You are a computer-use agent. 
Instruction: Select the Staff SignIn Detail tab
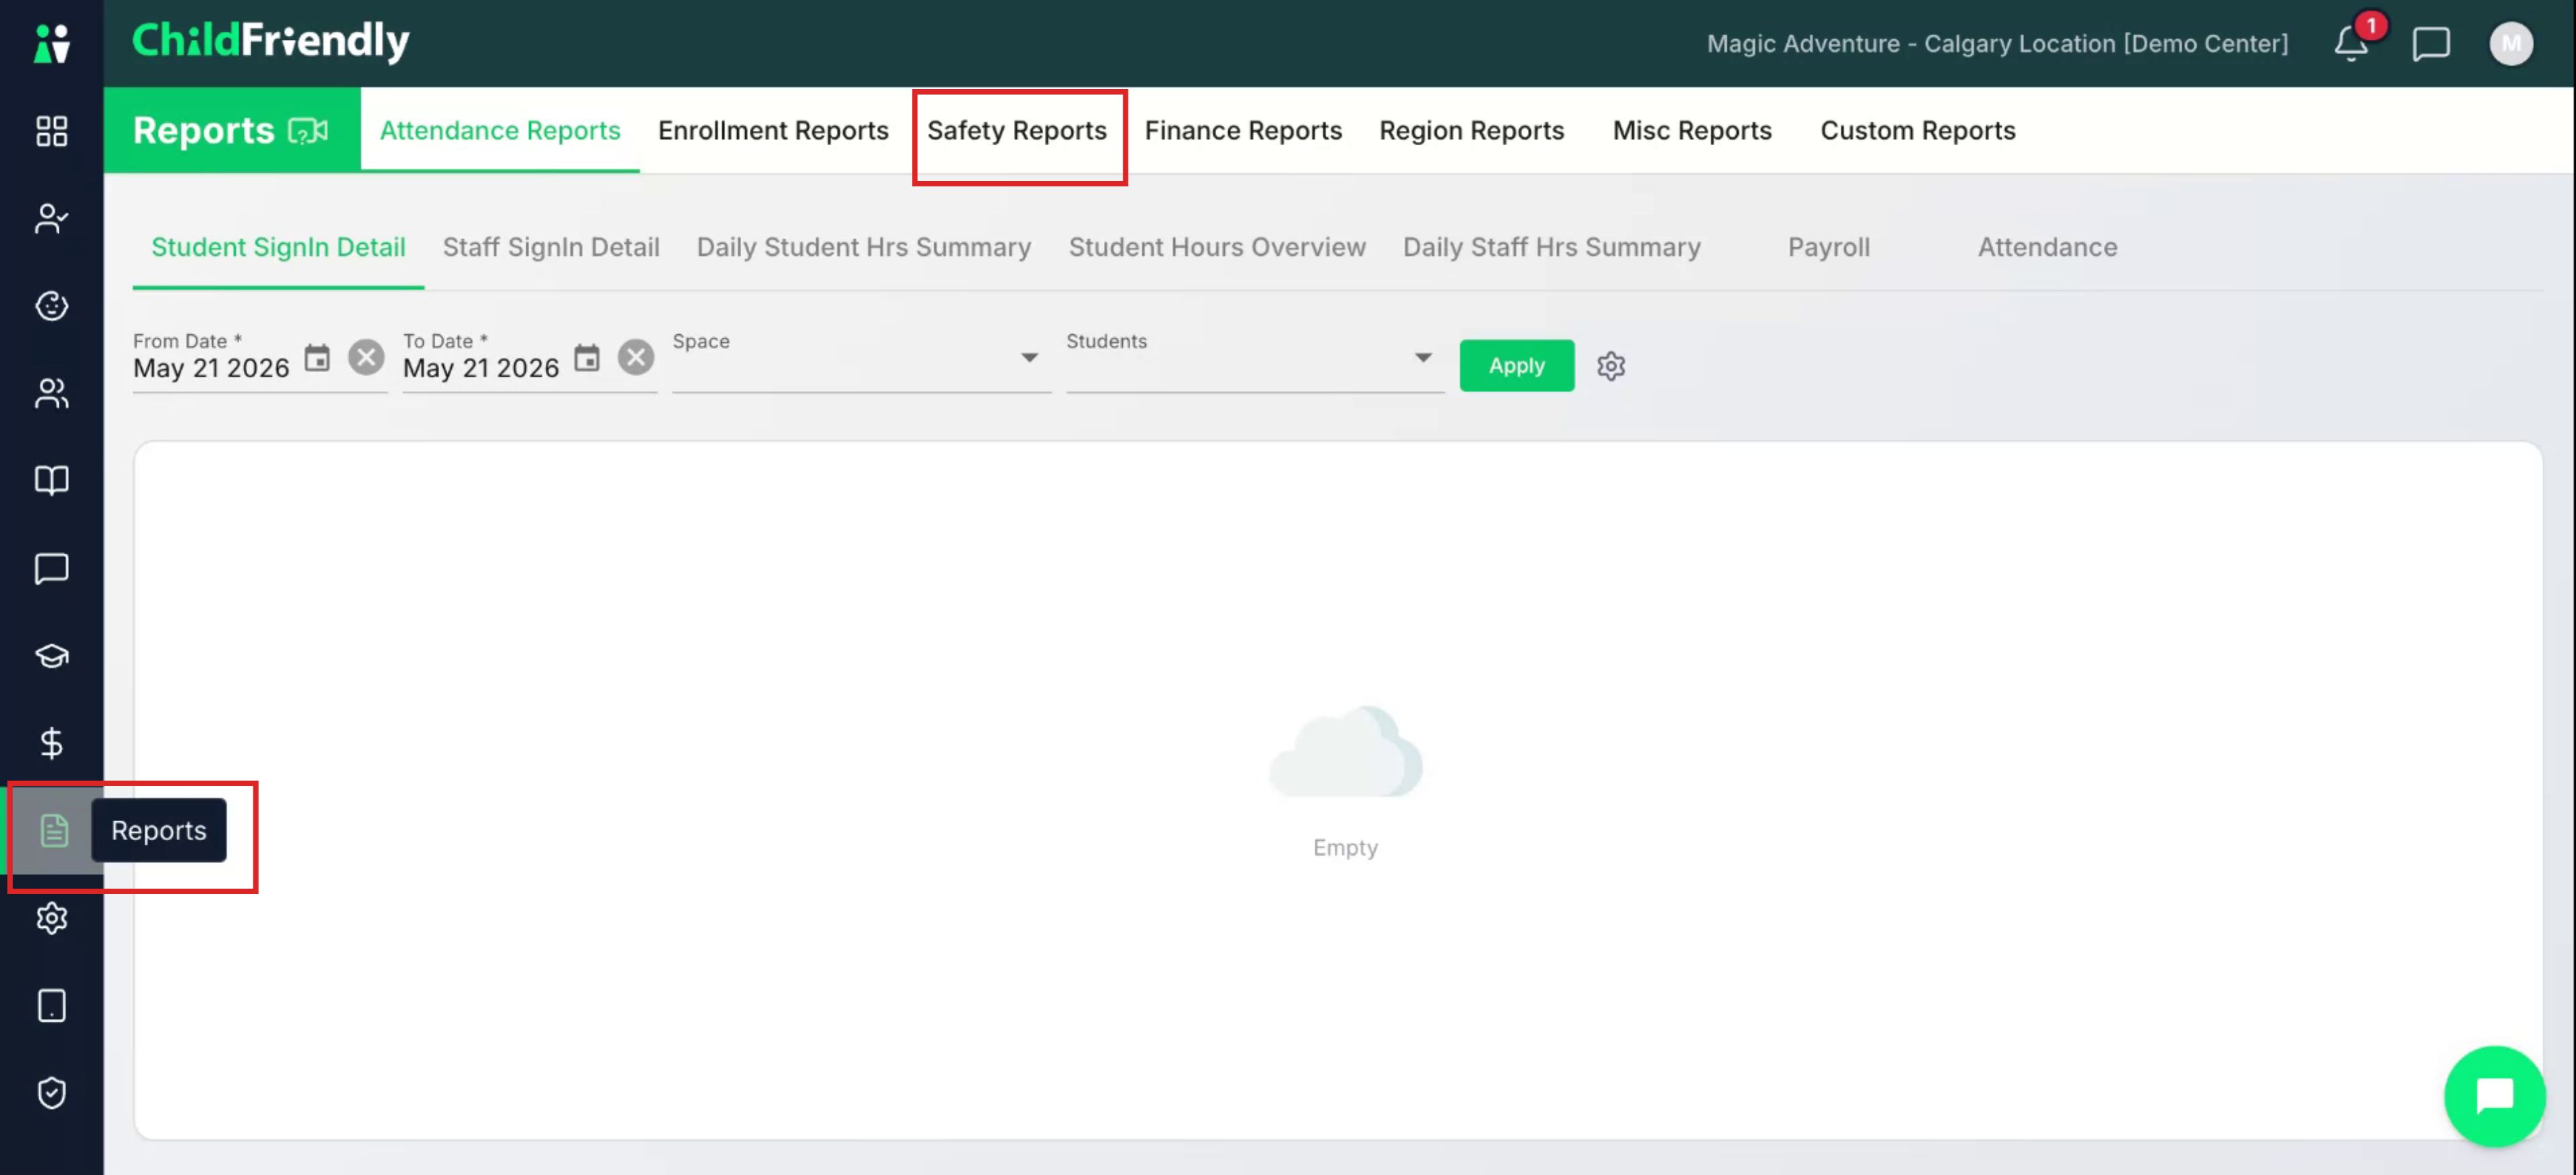551,246
